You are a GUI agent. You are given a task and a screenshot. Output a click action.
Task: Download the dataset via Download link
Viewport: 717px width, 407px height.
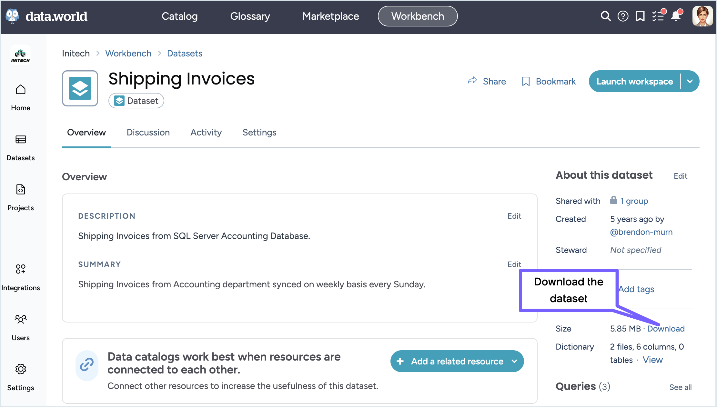(x=666, y=329)
